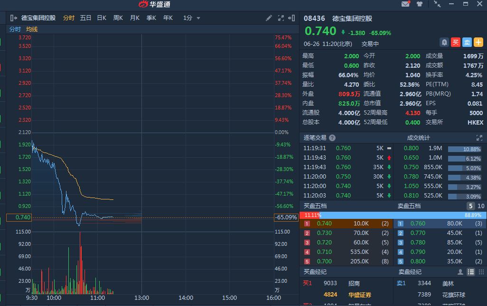Collapse the right quote panel icon
The image size is (487, 306).
(x=291, y=18)
